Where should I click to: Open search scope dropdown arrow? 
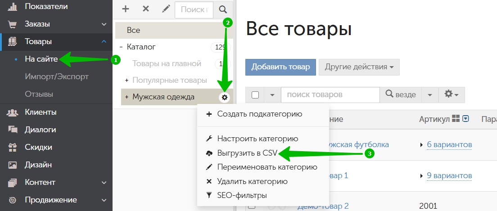pyautogui.click(x=430, y=95)
